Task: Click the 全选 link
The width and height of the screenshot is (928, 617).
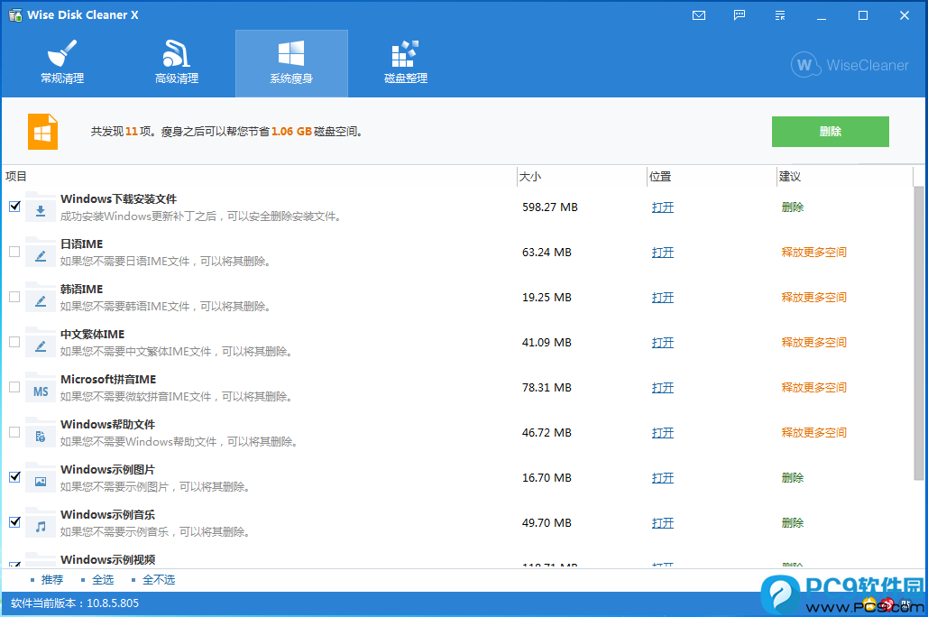Action: point(103,580)
